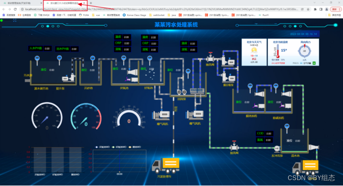
Task: Open the vue bookmarks folder
Action: click(96, 15)
